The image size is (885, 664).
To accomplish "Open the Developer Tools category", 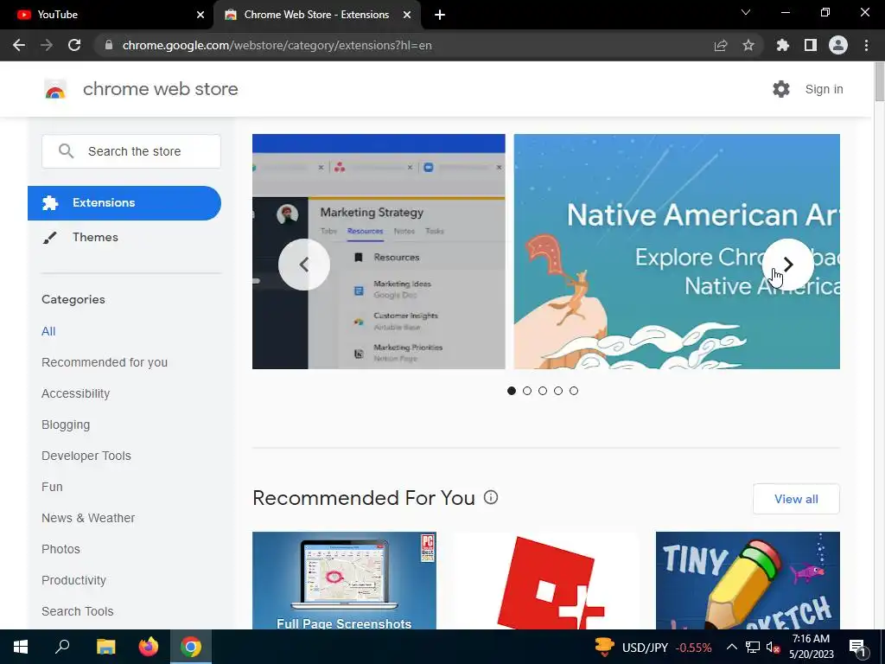I will [x=86, y=456].
